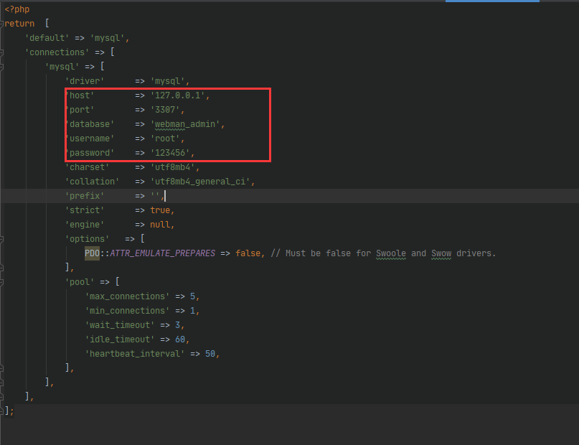Image resolution: width=579 pixels, height=445 pixels.
Task: Click the 'password' key
Action: [x=90, y=153]
